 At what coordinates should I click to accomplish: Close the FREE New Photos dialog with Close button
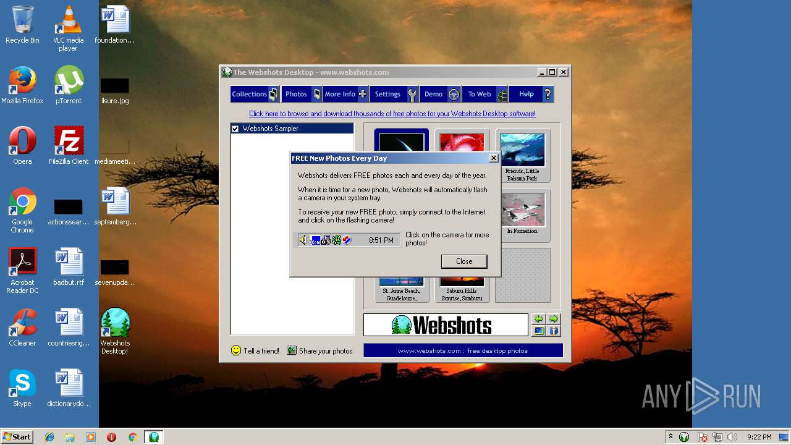(464, 261)
